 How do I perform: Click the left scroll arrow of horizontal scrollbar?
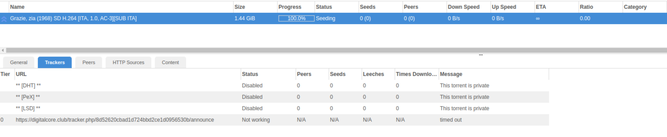tap(3, 50)
